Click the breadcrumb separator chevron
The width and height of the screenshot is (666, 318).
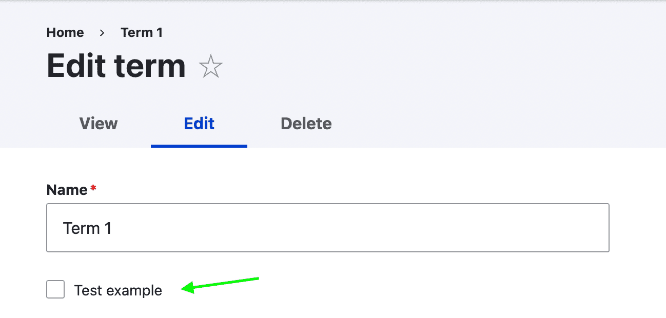(102, 33)
